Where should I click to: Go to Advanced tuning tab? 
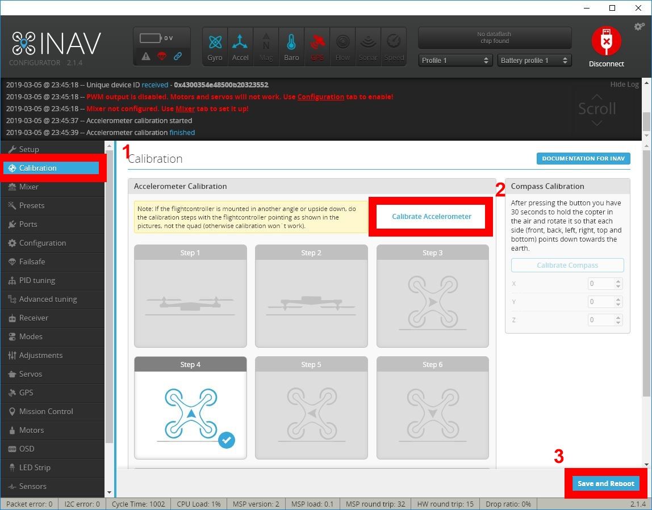click(x=52, y=299)
